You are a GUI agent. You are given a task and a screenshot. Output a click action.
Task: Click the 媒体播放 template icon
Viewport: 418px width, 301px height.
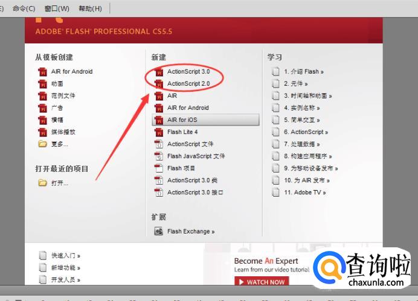click(42, 132)
